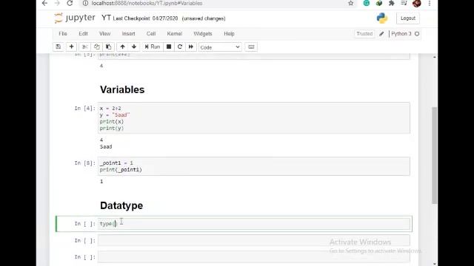The image size is (474, 266).
Task: Click the Last Checkpoint 04/27/2020 text
Action: tap(145, 18)
